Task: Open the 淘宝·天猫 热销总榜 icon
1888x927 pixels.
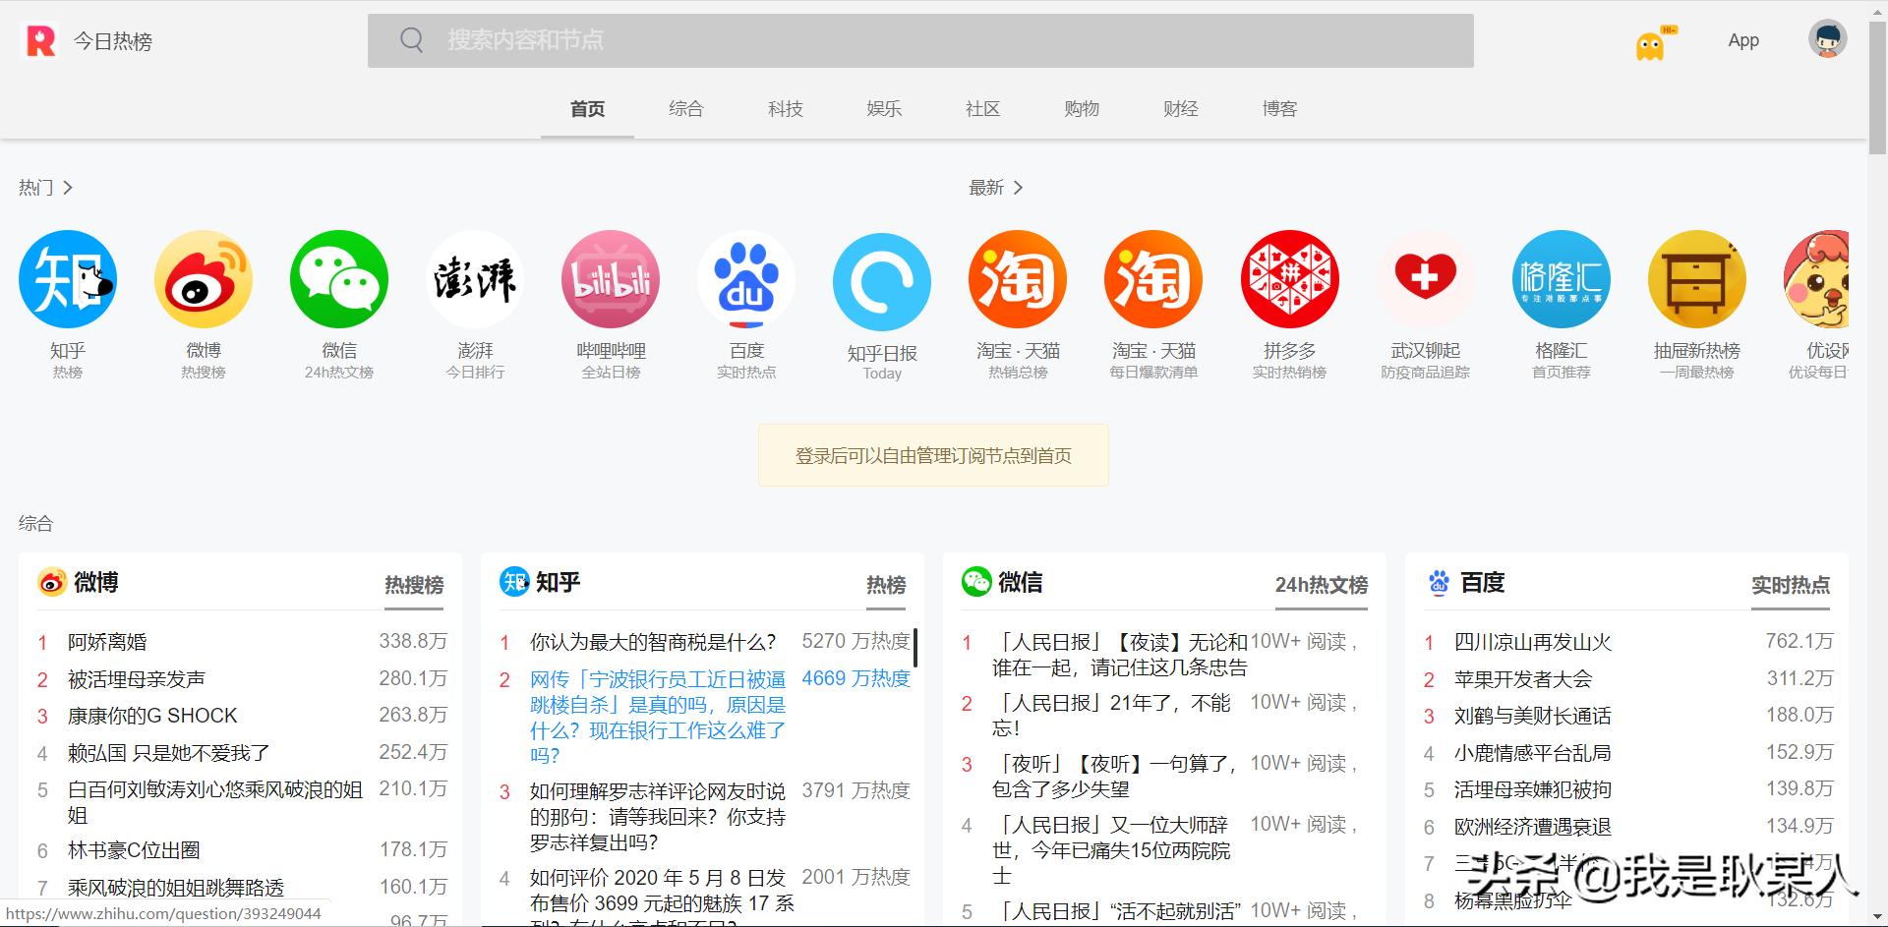Action: (1018, 279)
